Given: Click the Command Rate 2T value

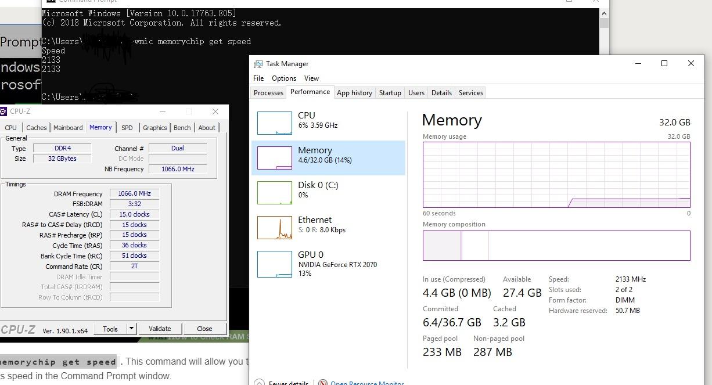Looking at the screenshot, I should [134, 266].
